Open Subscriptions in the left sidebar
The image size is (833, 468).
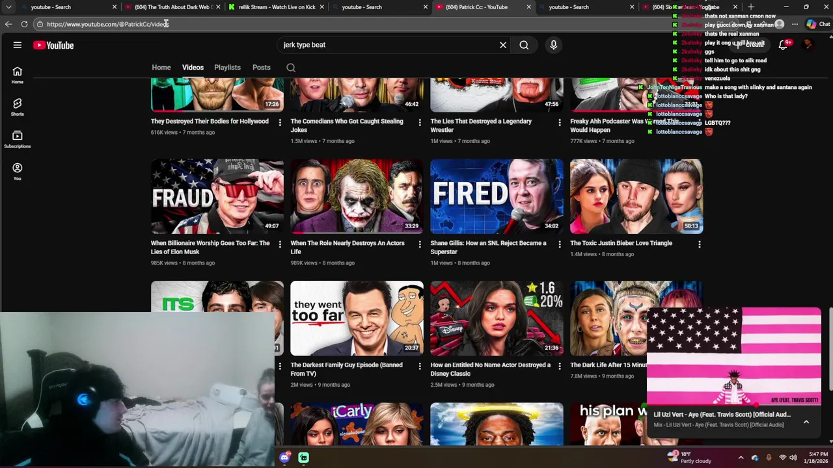[18, 140]
